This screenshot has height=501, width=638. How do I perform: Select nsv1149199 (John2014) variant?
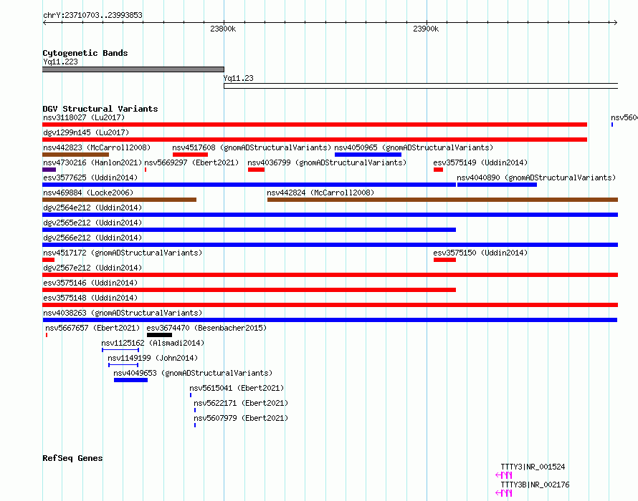153,358
